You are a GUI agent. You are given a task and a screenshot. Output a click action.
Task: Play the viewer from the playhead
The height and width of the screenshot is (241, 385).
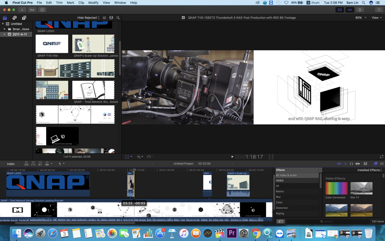point(232,157)
